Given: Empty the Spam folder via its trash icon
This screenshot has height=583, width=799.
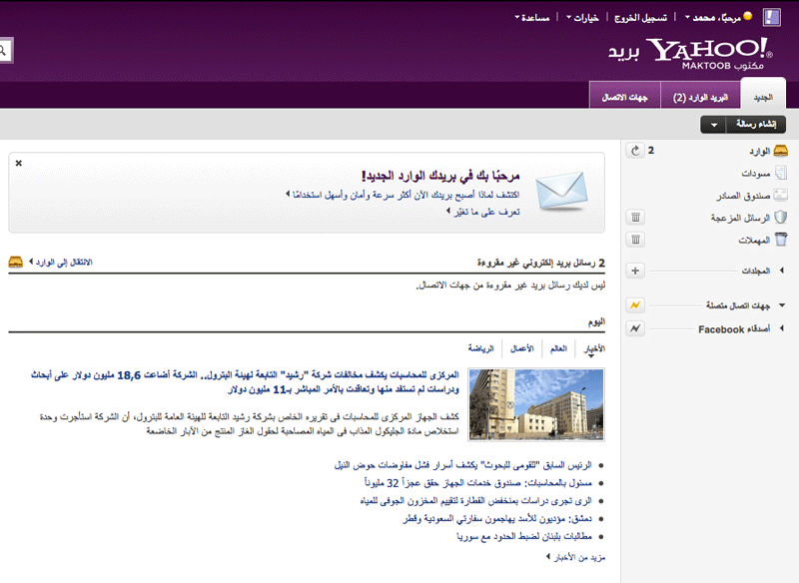Looking at the screenshot, I should click(x=636, y=218).
